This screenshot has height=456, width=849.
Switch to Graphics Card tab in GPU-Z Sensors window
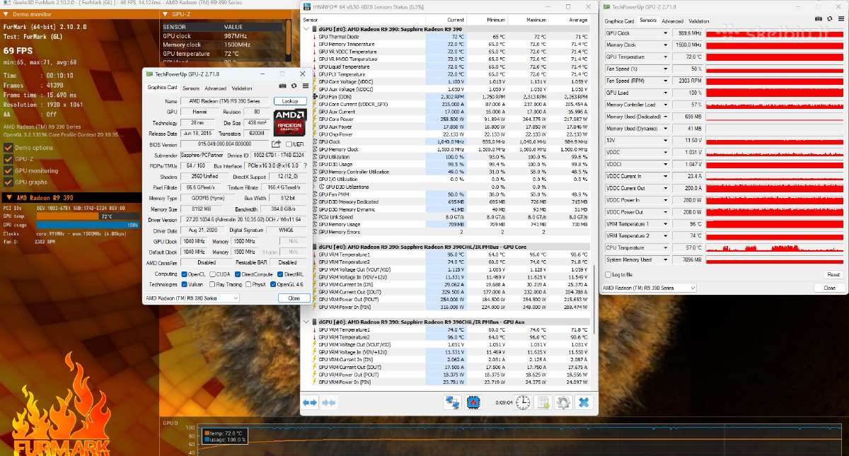(x=619, y=21)
